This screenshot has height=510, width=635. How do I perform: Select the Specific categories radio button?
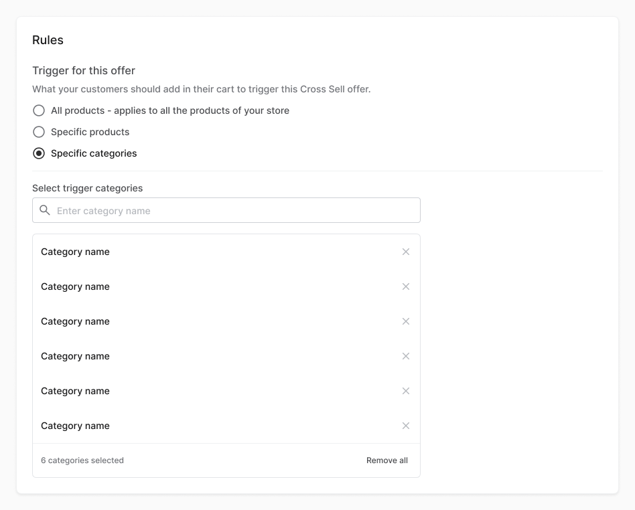[39, 153]
